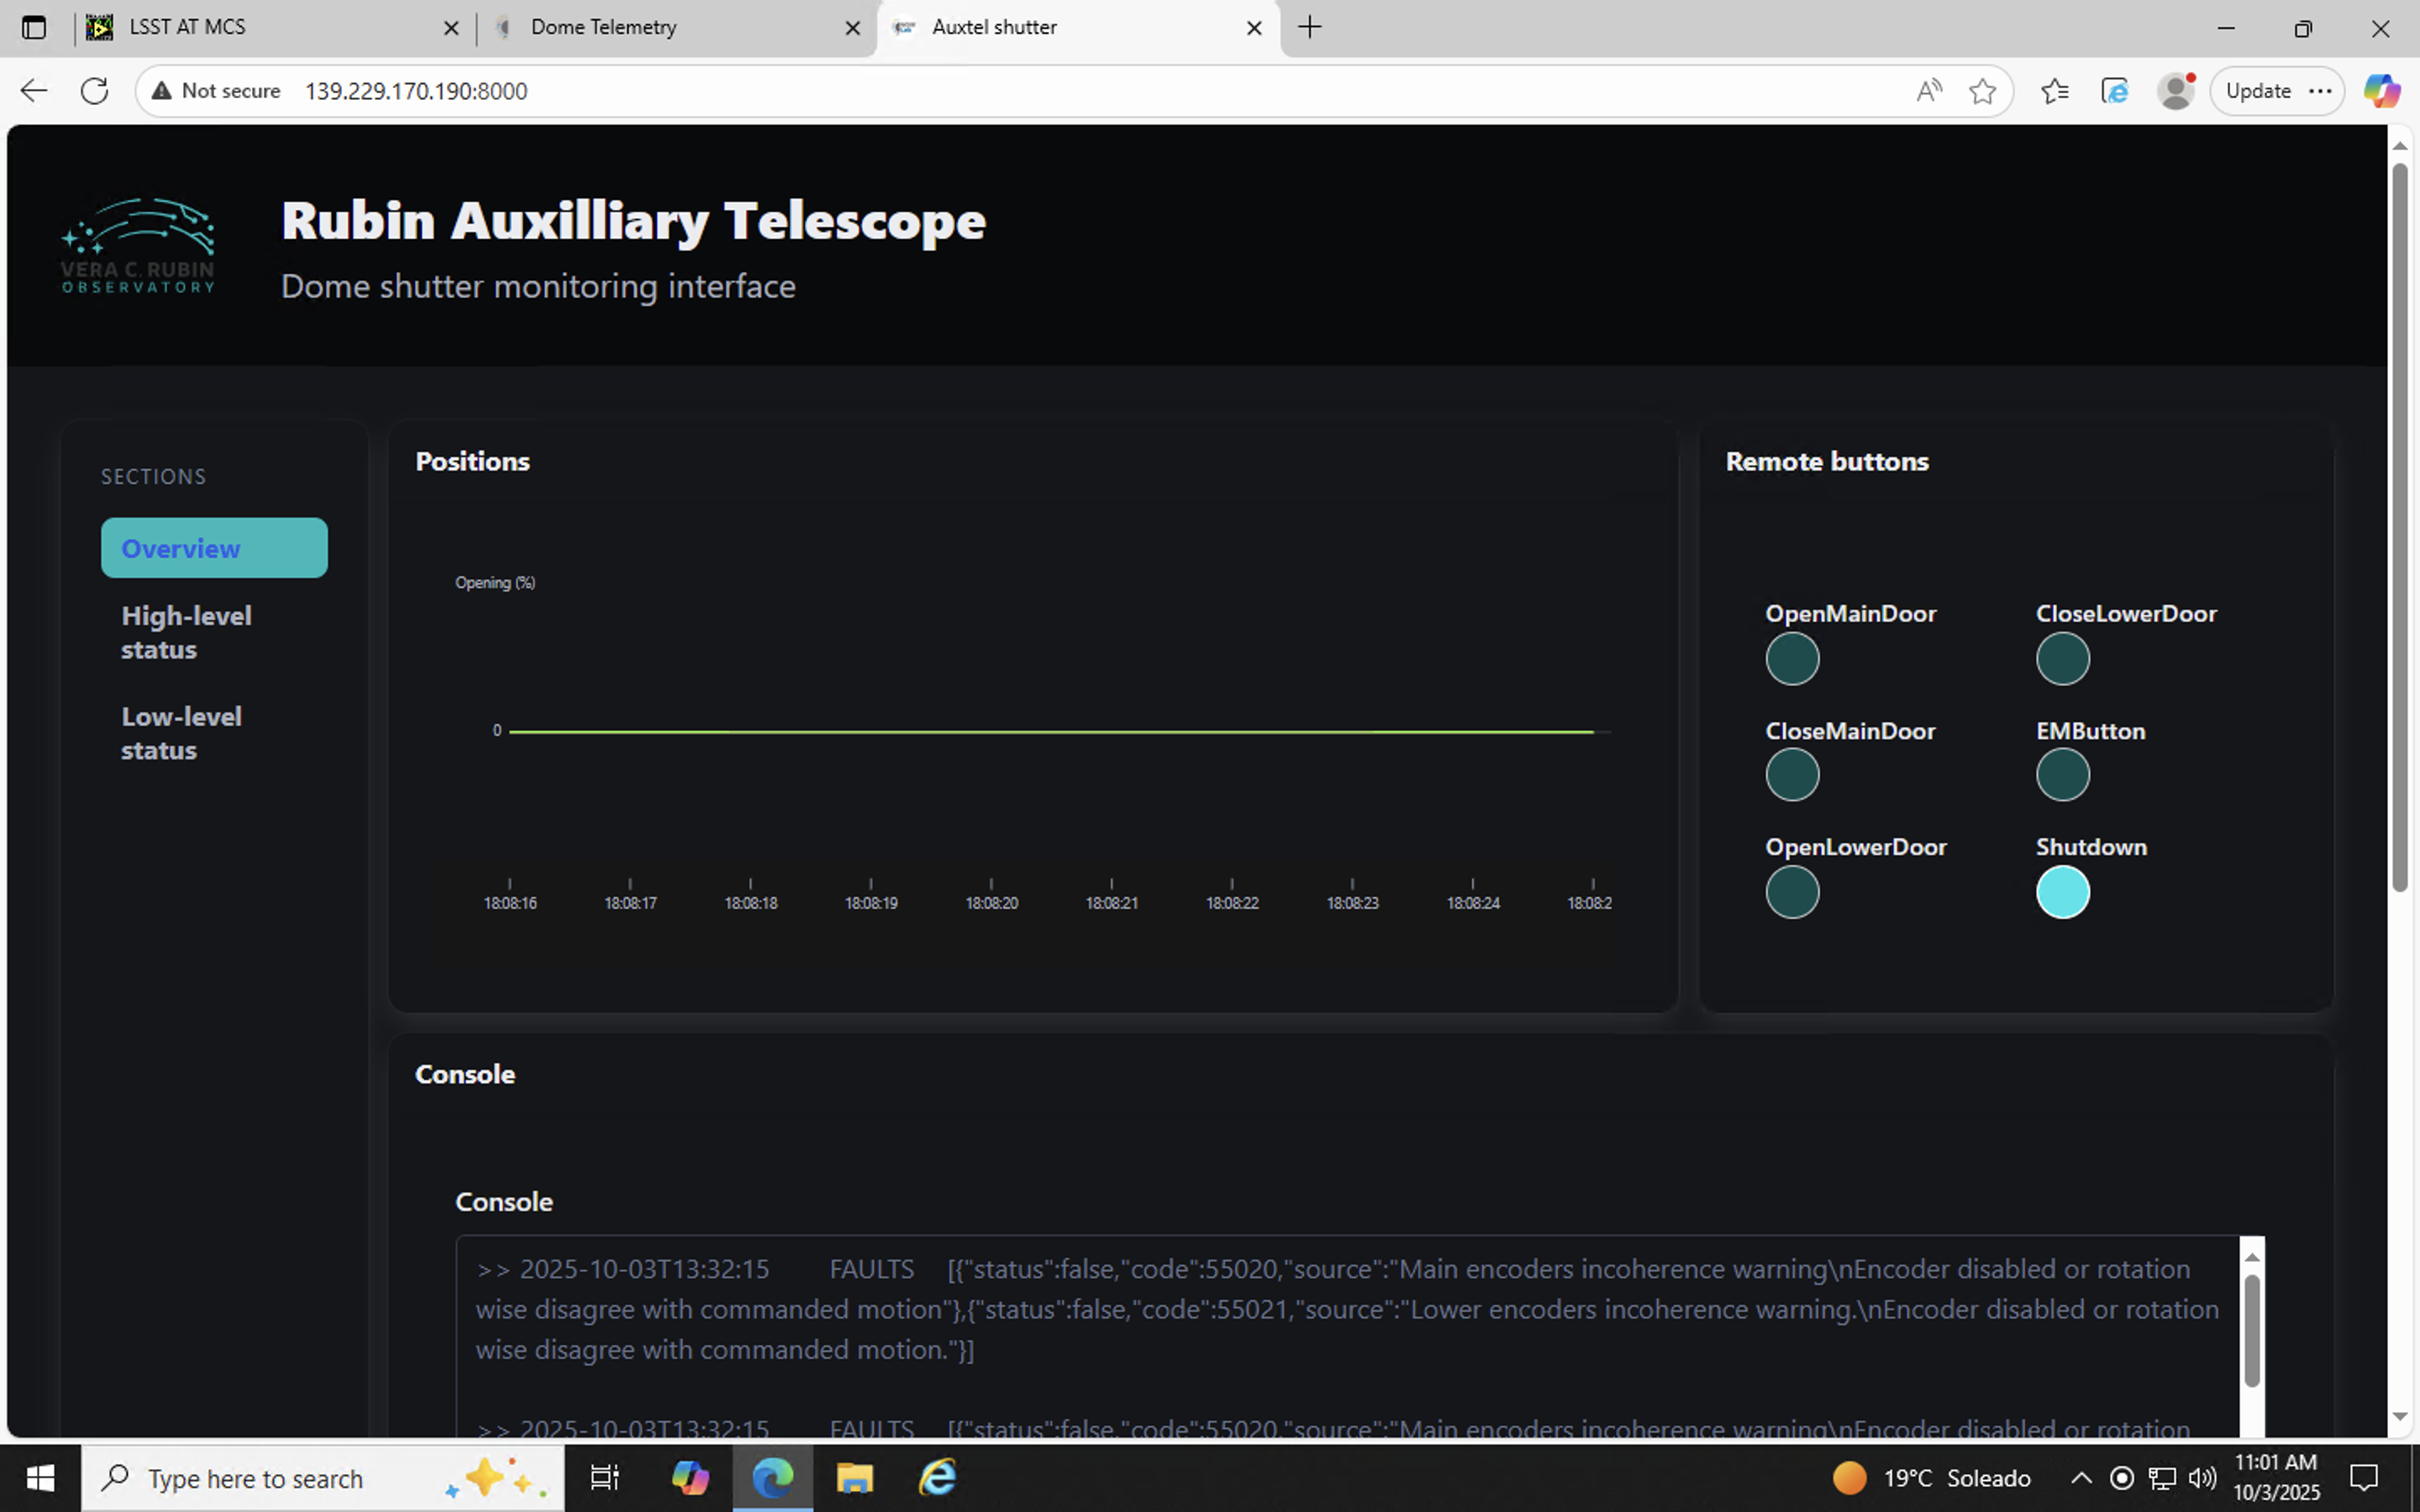Open a new browser tab
Viewport: 2420px width, 1512px height.
[1309, 27]
